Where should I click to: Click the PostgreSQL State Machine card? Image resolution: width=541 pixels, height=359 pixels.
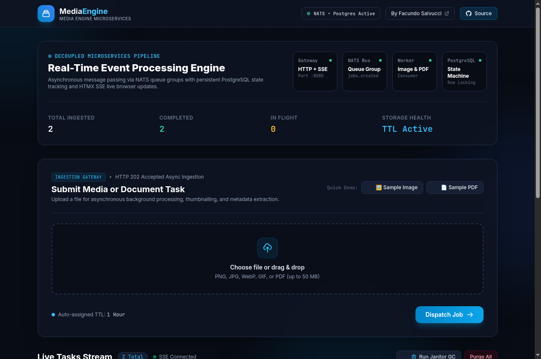tap(464, 71)
